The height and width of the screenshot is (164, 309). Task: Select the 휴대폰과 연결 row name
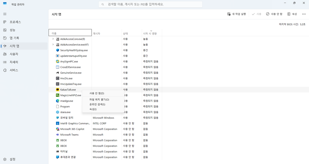coord(68,157)
